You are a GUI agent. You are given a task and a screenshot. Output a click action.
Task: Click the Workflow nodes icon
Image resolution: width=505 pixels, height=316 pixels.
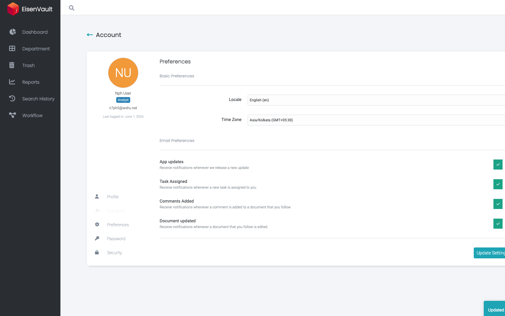click(x=12, y=115)
